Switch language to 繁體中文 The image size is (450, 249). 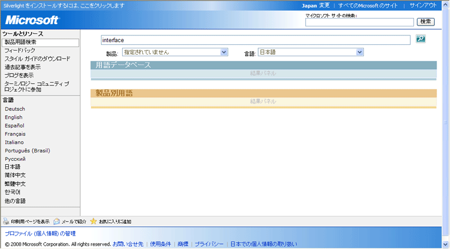[15, 184]
